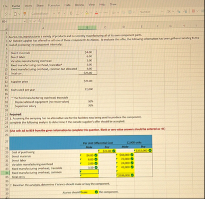This screenshot has width=205, height=199.
Task: Select the column A header
Action: (43, 28)
